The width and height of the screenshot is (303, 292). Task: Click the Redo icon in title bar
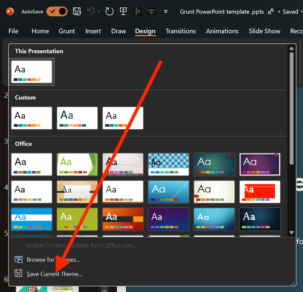pyautogui.click(x=109, y=11)
